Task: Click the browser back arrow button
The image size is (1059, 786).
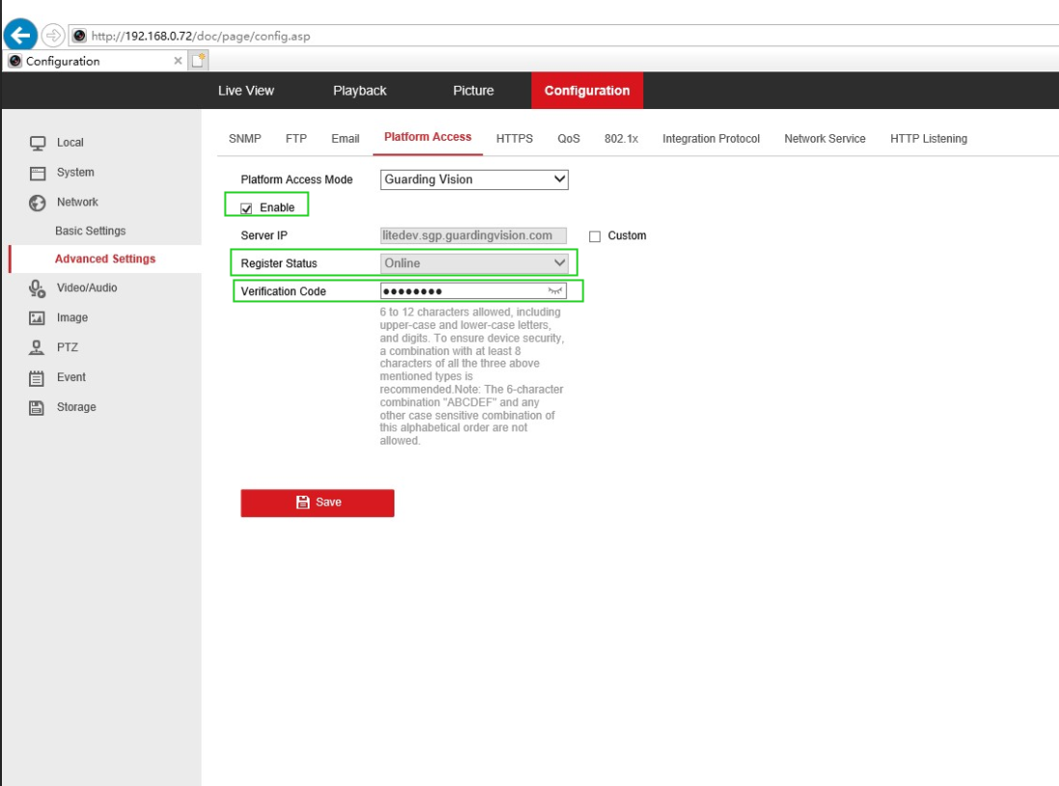Action: coord(20,35)
